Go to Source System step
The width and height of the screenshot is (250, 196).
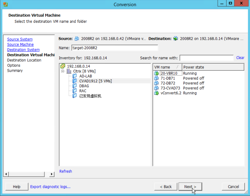click(x=20, y=39)
